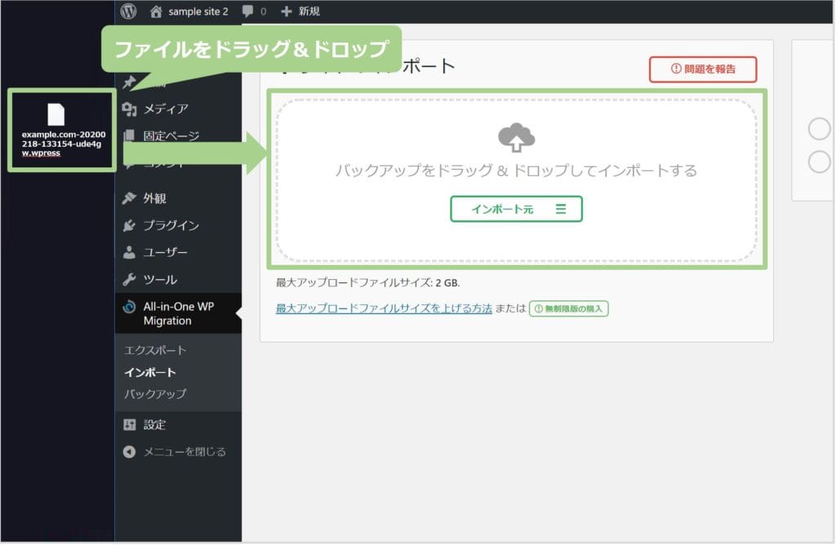This screenshot has height=545, width=836.
Task: Click the WordPress logo icon
Action: click(x=128, y=11)
